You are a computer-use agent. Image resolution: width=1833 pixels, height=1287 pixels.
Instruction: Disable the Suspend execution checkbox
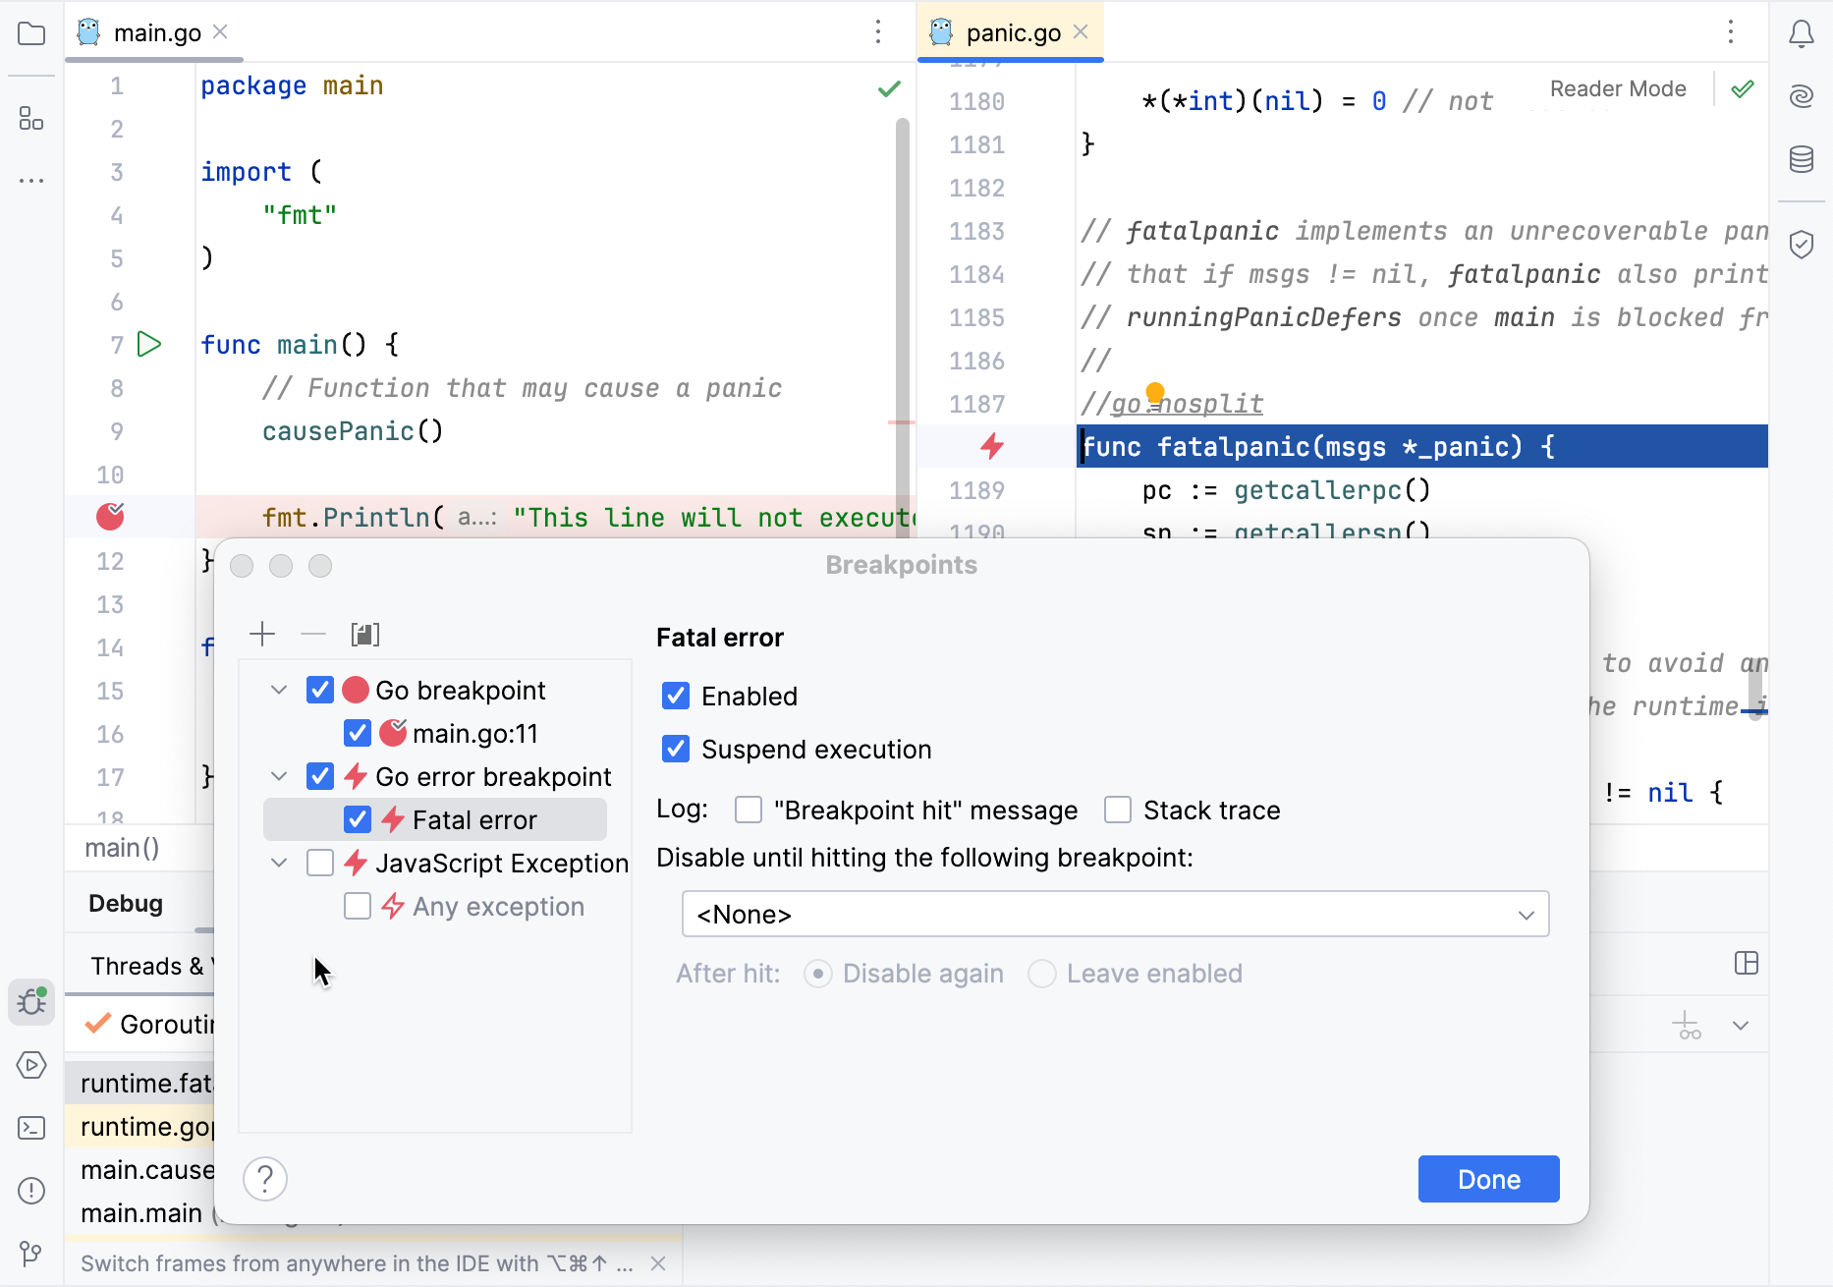pos(675,749)
